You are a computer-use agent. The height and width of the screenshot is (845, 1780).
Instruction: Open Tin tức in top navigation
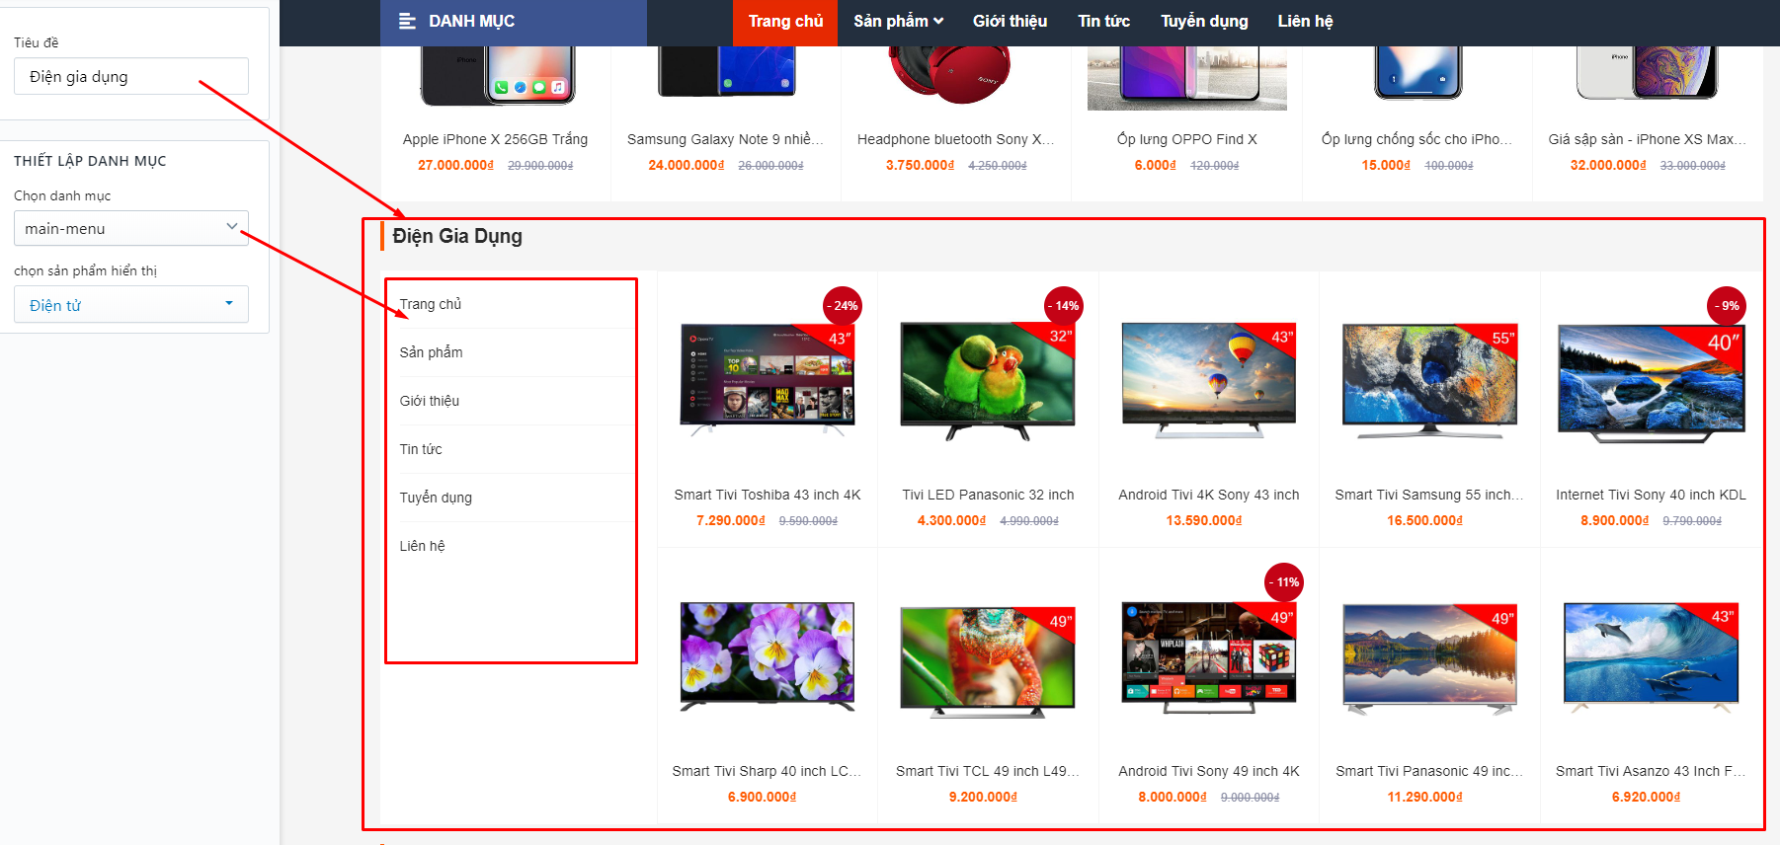1103,22
